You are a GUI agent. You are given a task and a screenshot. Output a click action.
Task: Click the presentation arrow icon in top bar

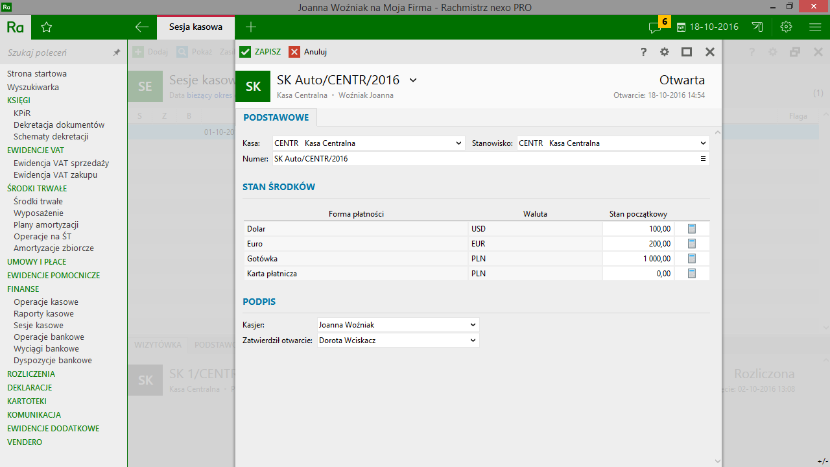pos(757,27)
